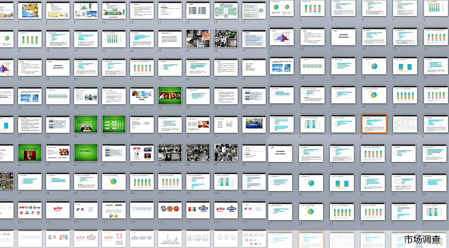Screen dimensions: 449x248
Task: Select slide 87 office photo collage
Action: [170, 153]
